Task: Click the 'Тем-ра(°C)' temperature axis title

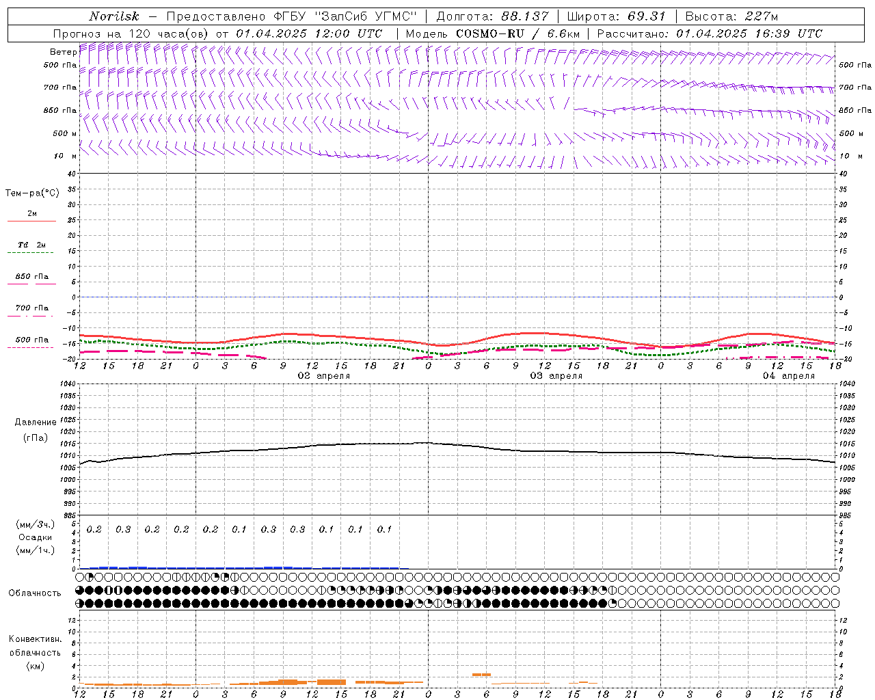Action: tap(32, 193)
